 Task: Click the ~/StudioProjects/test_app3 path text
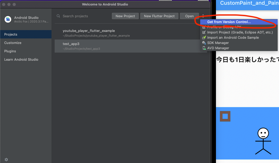click(81, 49)
